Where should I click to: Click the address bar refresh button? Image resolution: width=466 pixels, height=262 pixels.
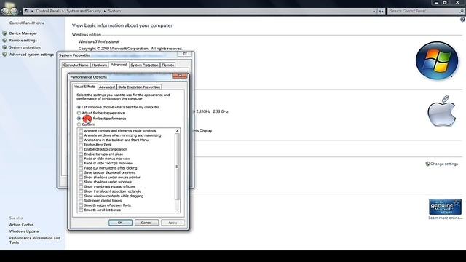(x=381, y=11)
